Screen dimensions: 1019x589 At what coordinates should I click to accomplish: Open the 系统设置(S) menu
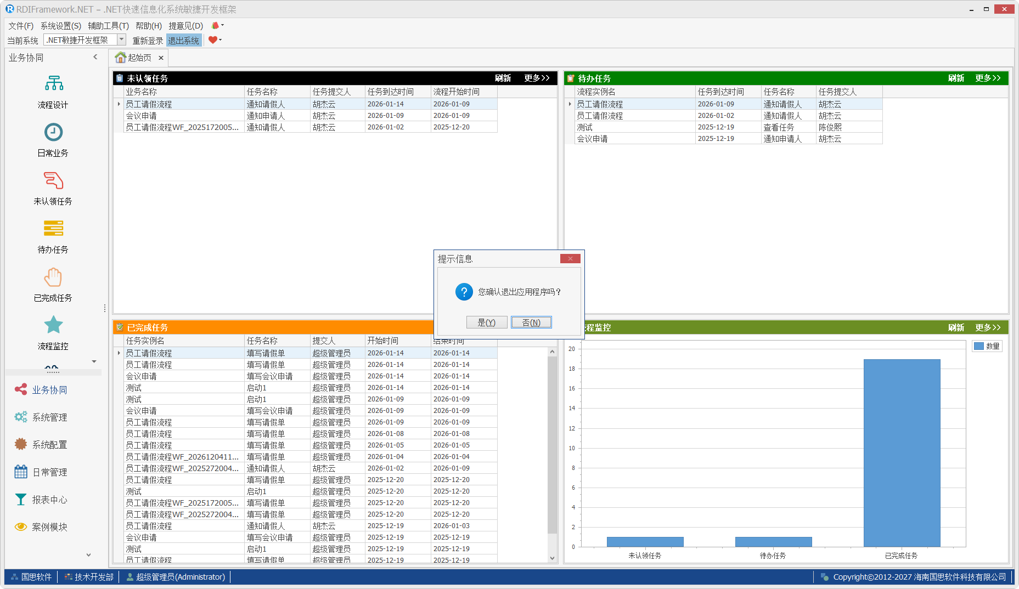(x=60, y=26)
